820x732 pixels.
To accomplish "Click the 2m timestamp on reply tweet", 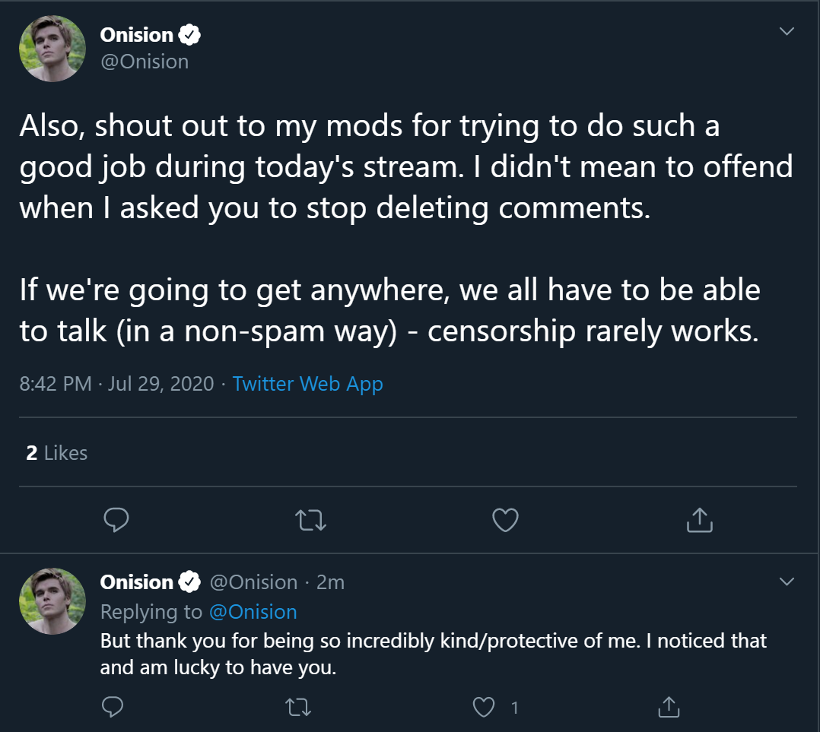I will click(330, 582).
